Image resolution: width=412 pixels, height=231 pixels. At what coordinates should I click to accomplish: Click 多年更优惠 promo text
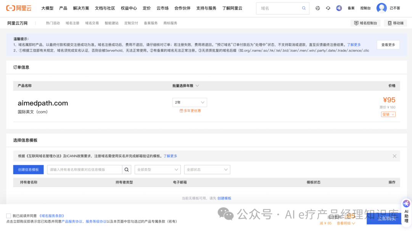[x=190, y=111]
